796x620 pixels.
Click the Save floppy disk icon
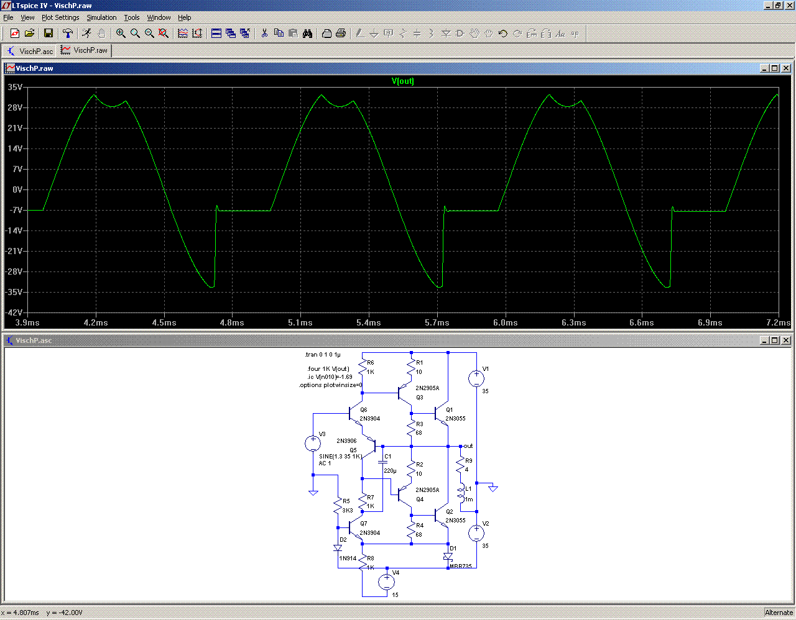click(x=48, y=34)
